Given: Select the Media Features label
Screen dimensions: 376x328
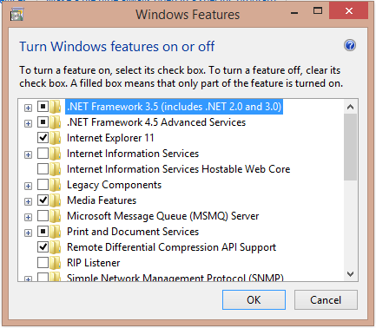Looking at the screenshot, I should [x=102, y=200].
